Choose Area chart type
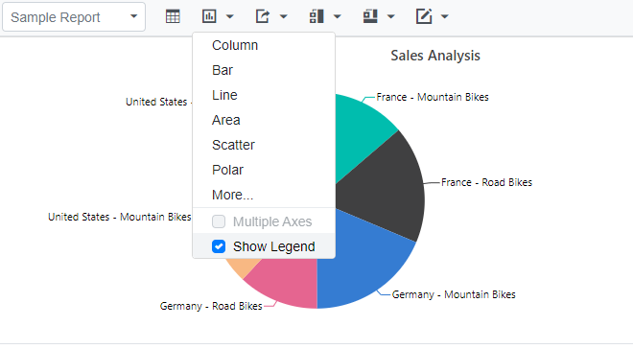 pos(264,120)
